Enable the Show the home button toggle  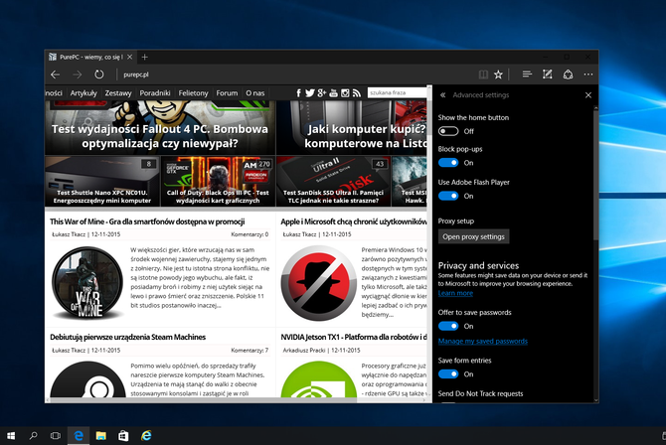pyautogui.click(x=448, y=131)
